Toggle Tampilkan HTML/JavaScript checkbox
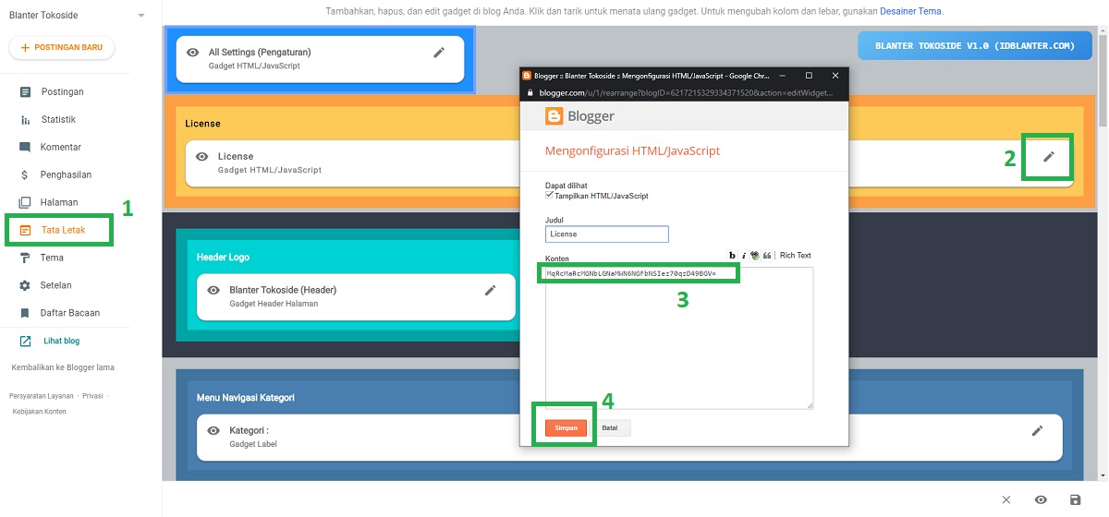1109x517 pixels. [x=550, y=196]
